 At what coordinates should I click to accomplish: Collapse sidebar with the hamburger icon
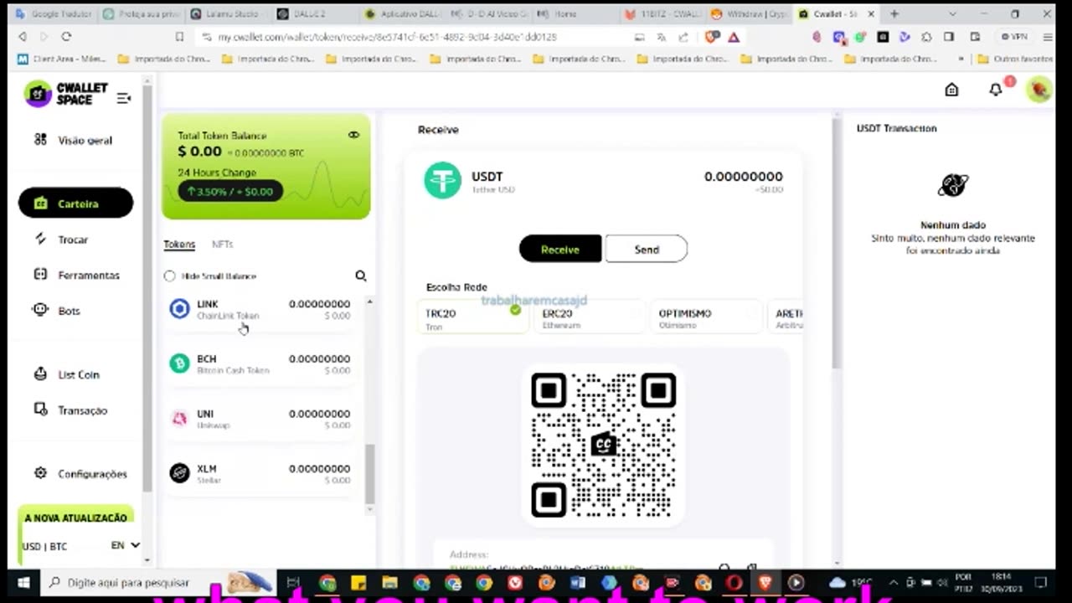click(x=124, y=98)
